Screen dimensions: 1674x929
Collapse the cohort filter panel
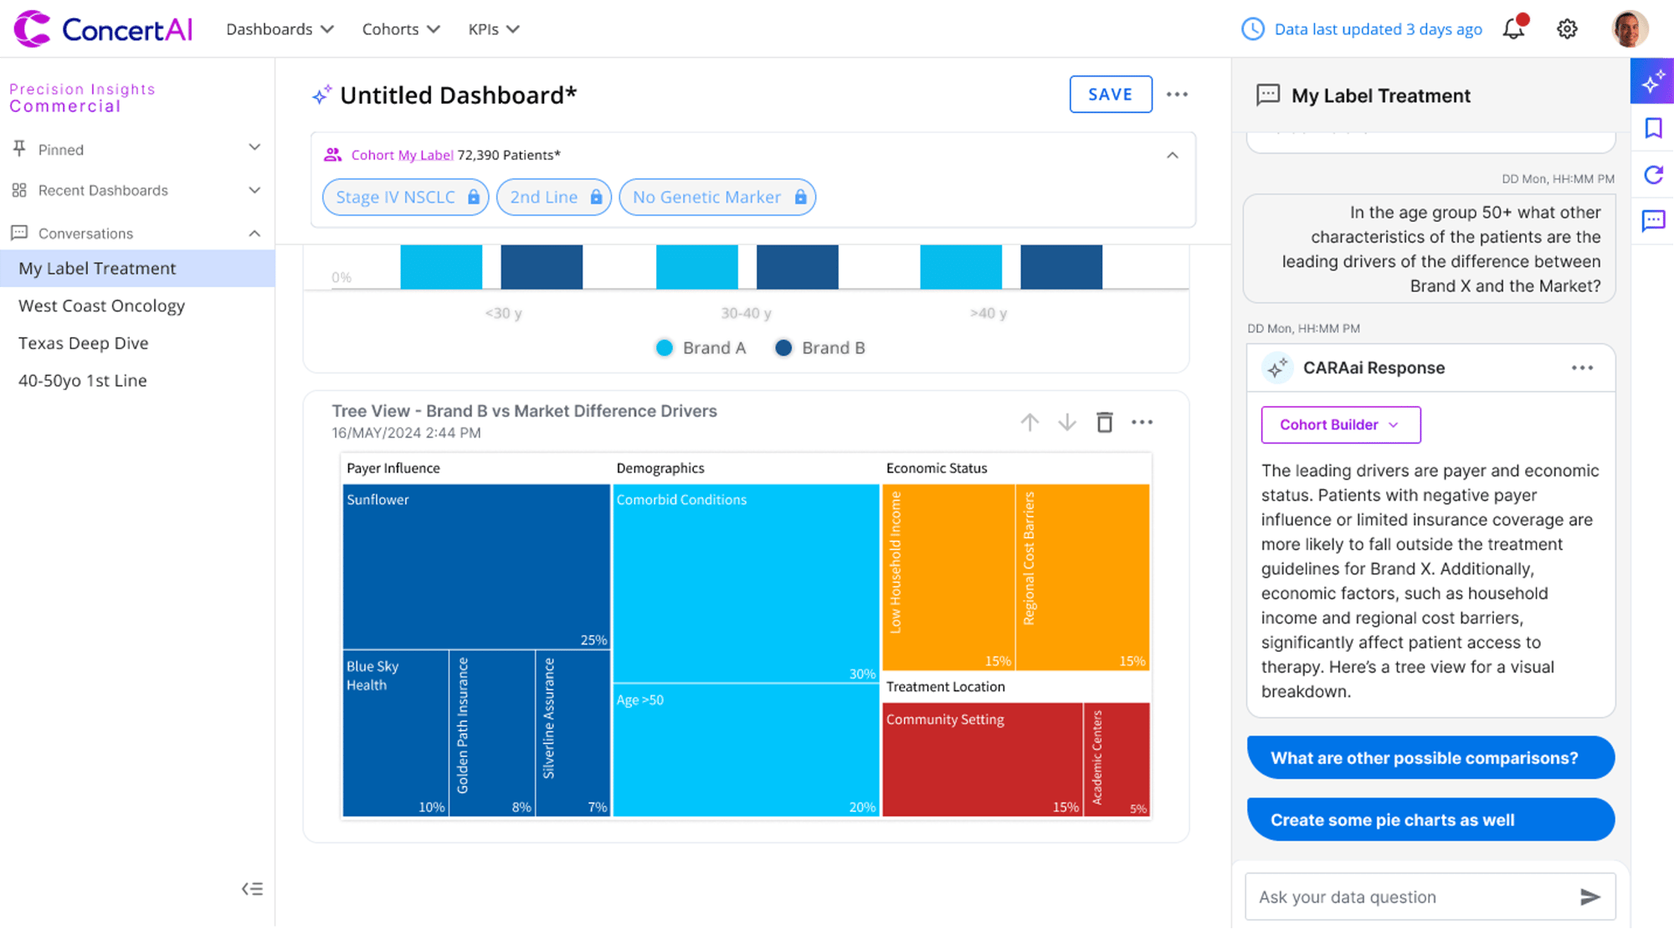[x=1172, y=156]
